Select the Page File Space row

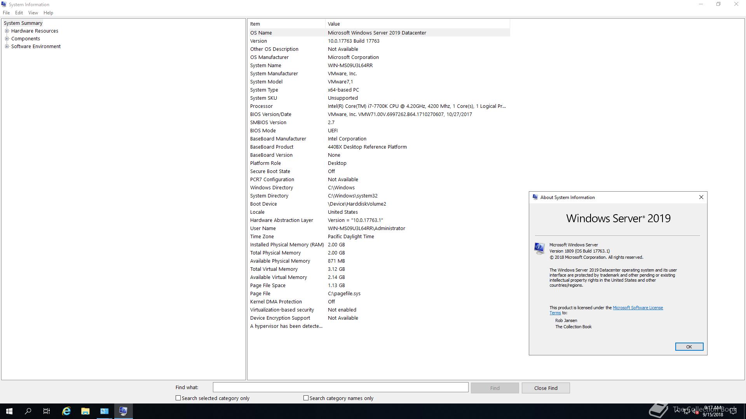pyautogui.click(x=379, y=285)
